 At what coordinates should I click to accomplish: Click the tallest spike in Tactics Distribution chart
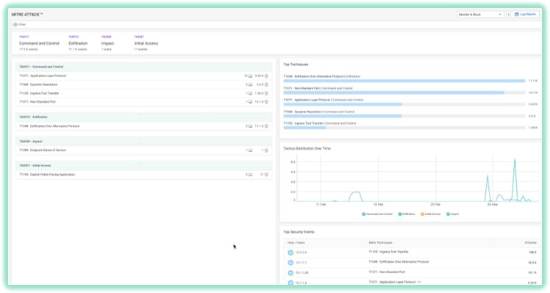[515, 160]
